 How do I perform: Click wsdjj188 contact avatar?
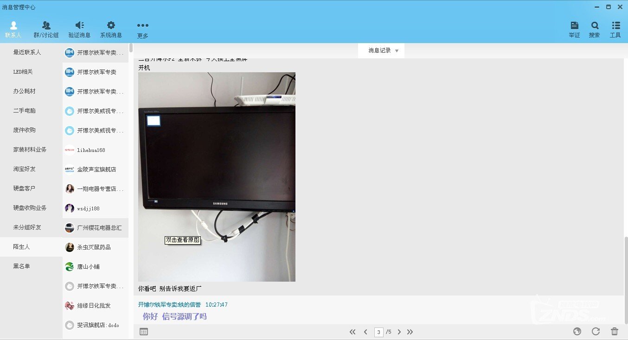point(70,208)
